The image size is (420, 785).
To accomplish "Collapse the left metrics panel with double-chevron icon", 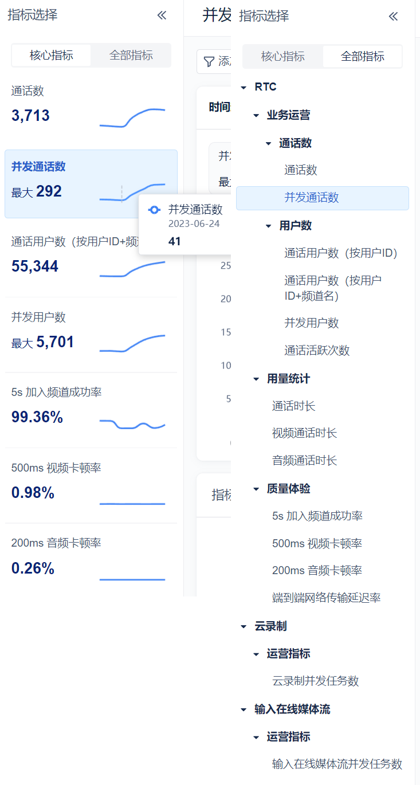I will click(162, 15).
